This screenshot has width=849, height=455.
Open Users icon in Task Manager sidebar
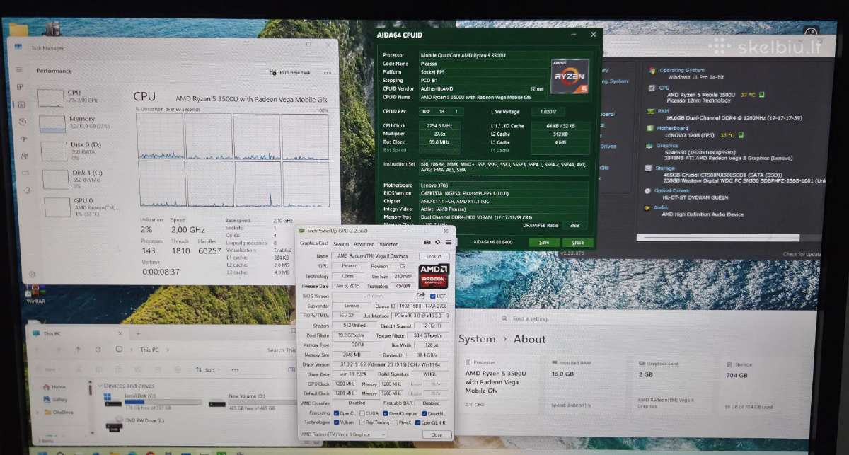pos(24,156)
